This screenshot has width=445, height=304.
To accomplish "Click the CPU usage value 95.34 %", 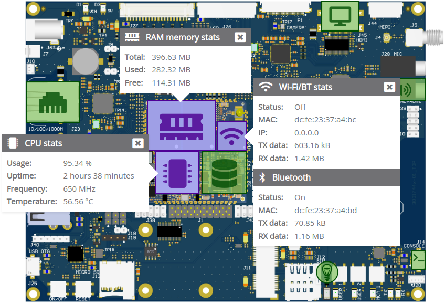I will coord(78,163).
